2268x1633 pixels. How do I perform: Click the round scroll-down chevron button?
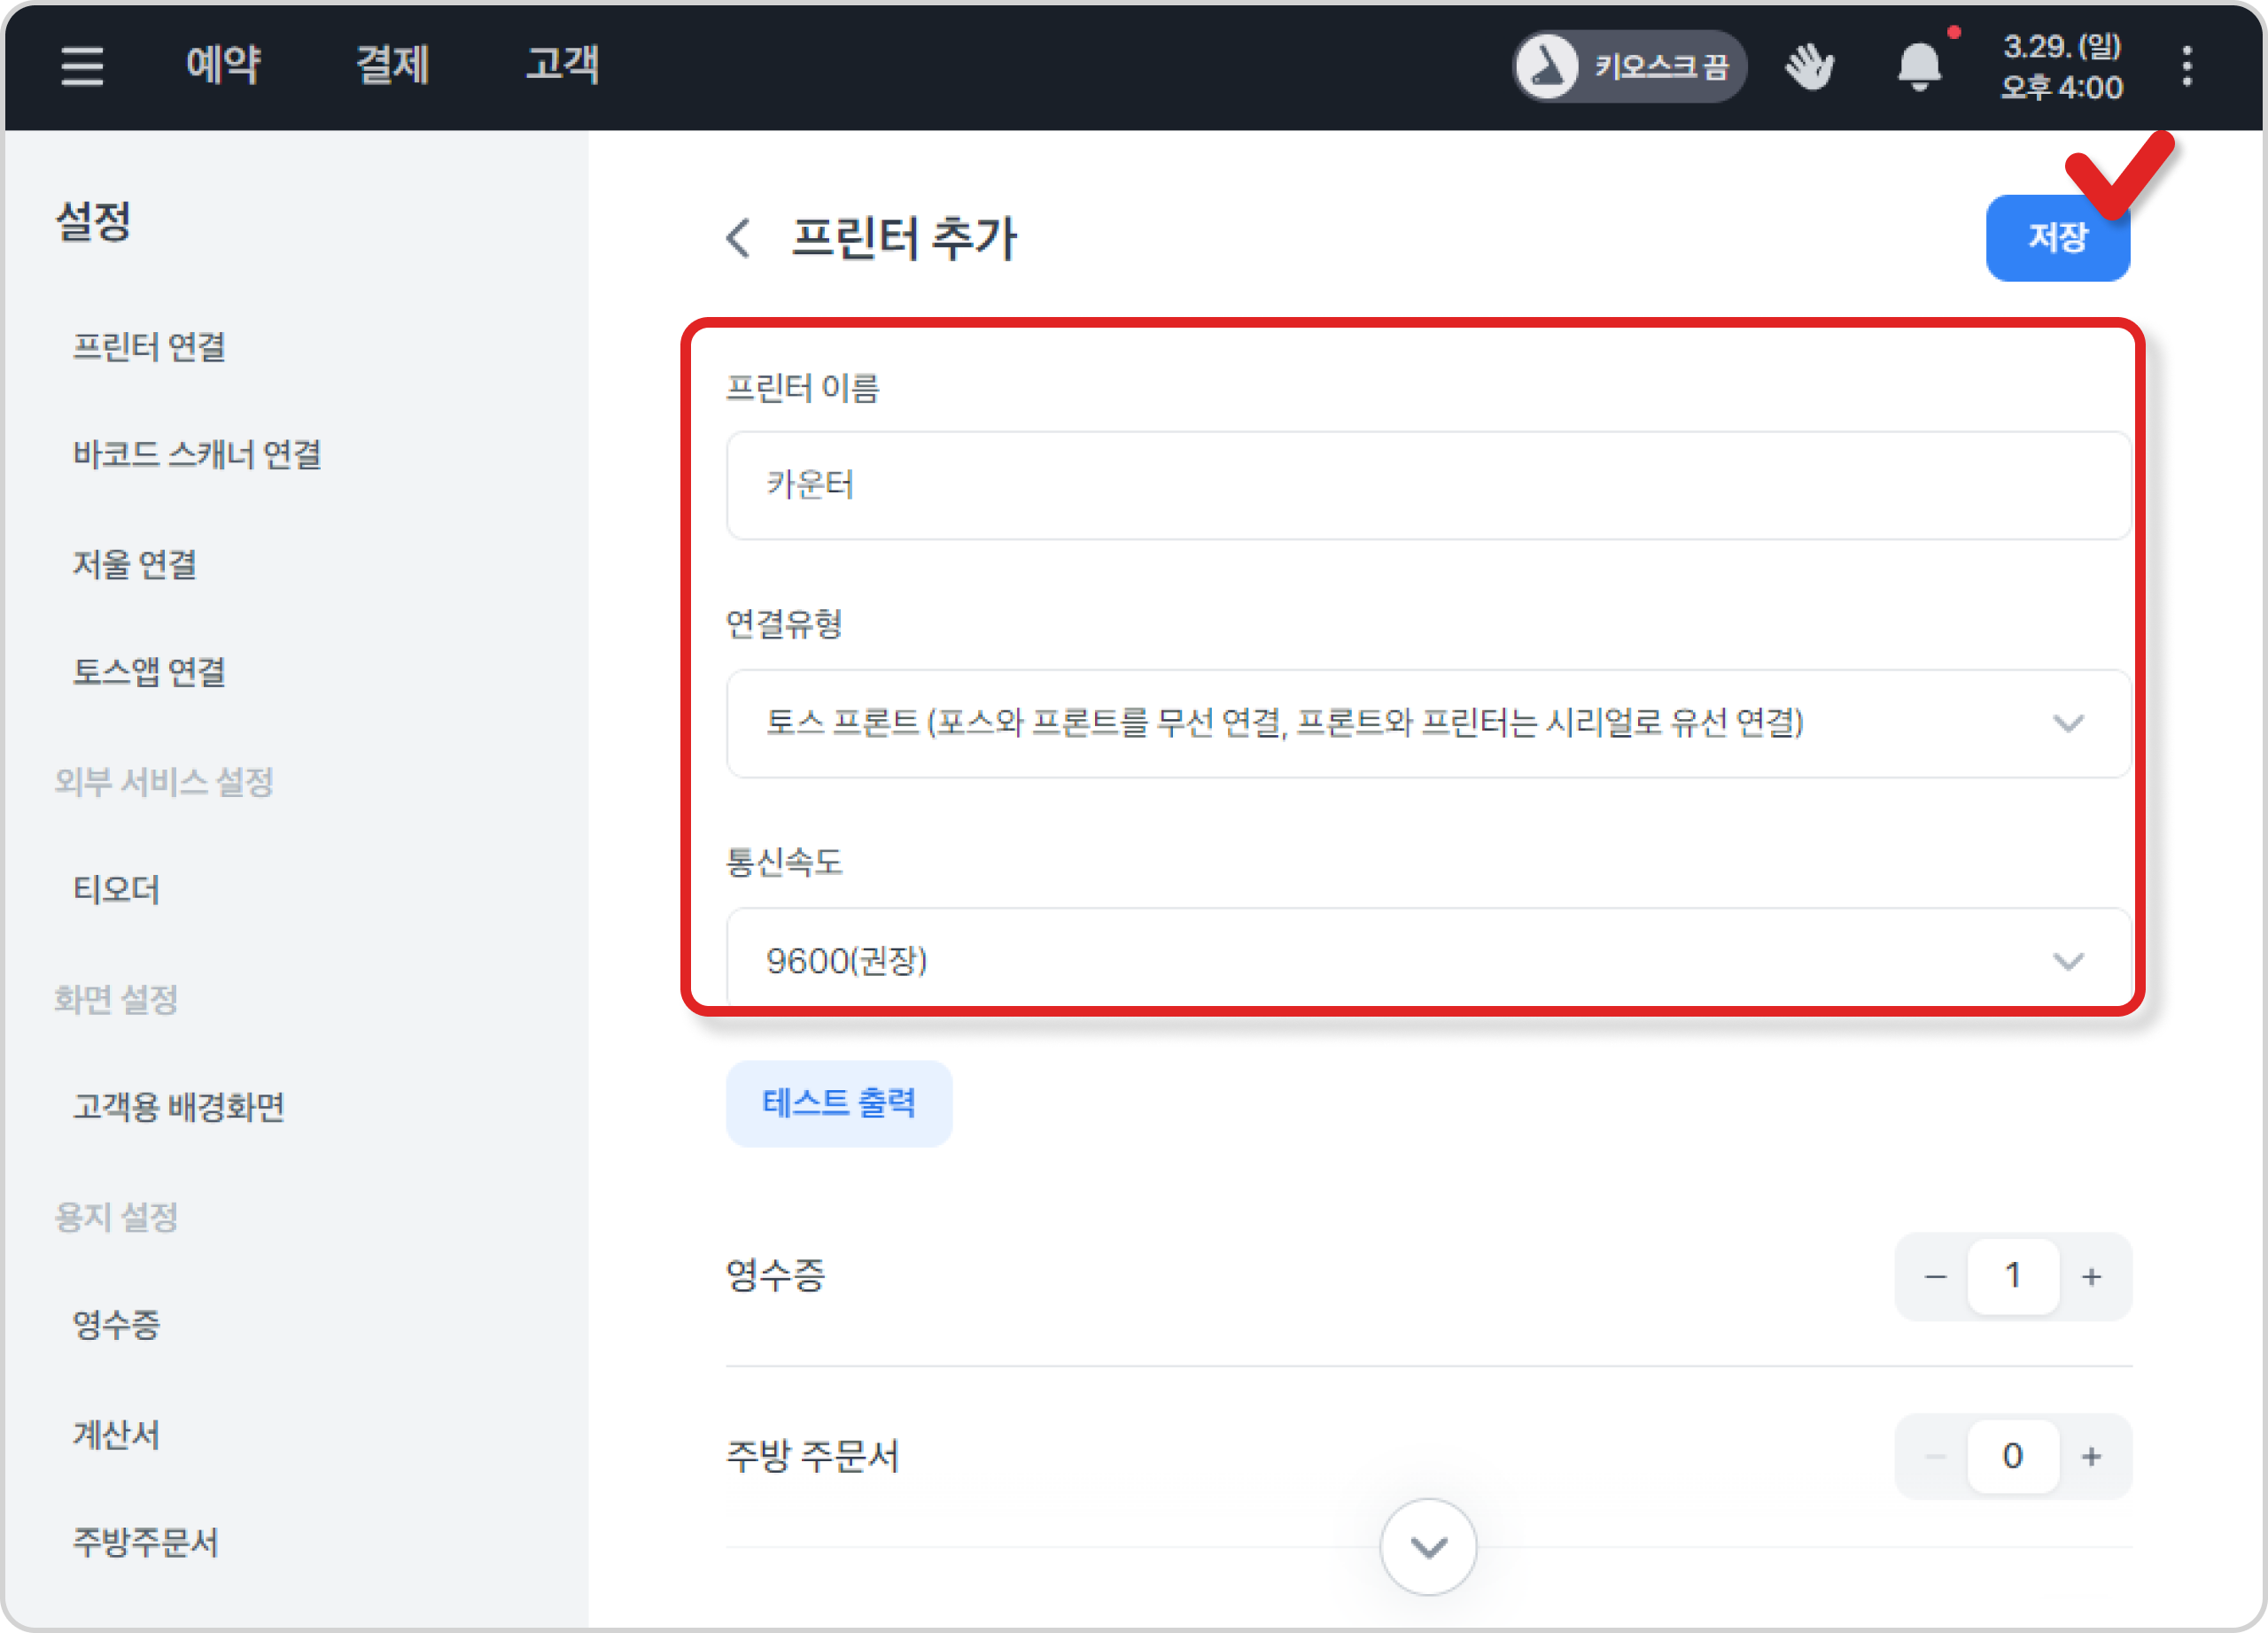1427,1546
